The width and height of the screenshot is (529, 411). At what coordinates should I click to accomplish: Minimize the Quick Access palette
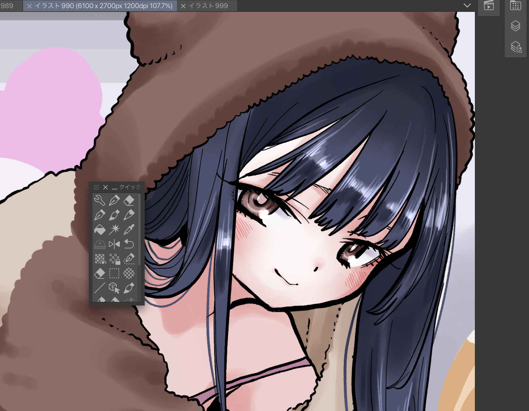coord(115,187)
